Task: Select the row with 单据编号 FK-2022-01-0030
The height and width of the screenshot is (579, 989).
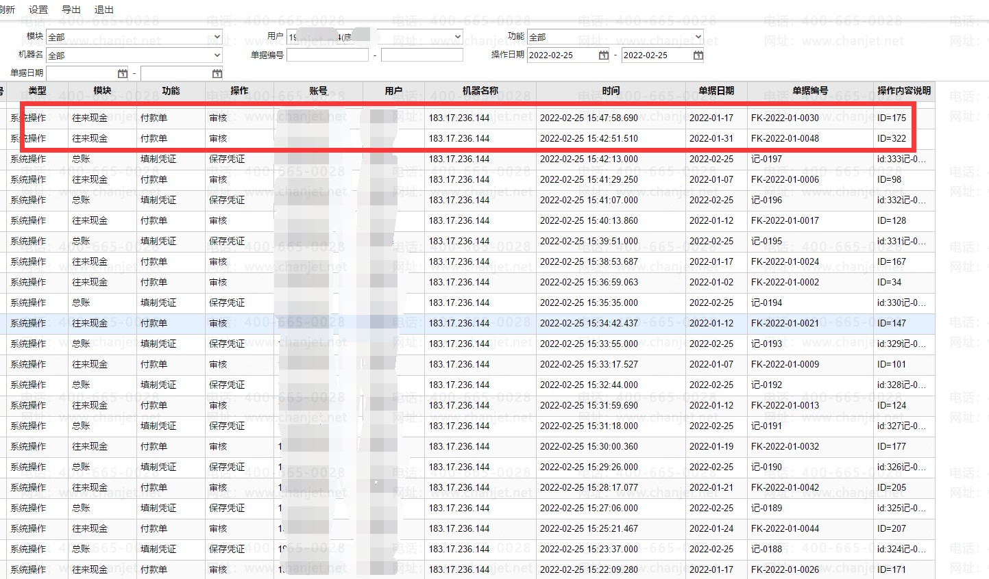Action: (785, 118)
